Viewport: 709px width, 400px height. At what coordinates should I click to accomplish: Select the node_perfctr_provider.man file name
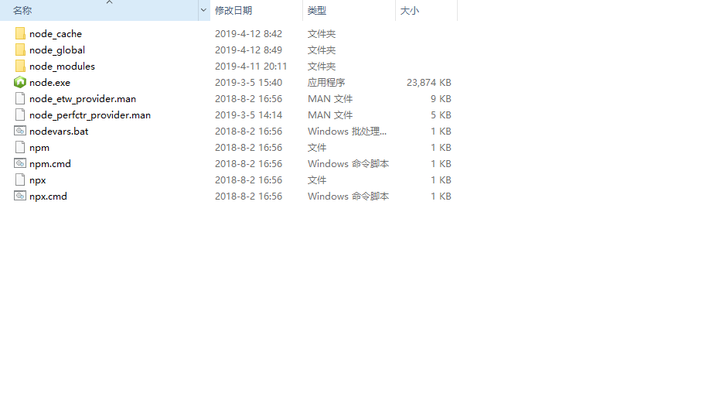90,115
